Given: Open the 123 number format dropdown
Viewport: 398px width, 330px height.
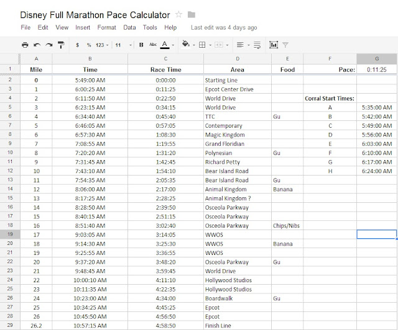Looking at the screenshot, I should pos(102,45).
